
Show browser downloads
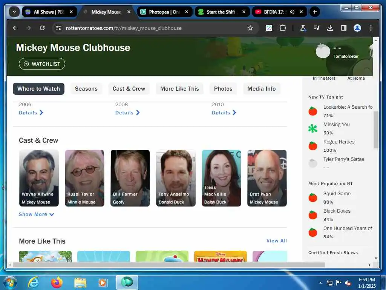(x=330, y=28)
